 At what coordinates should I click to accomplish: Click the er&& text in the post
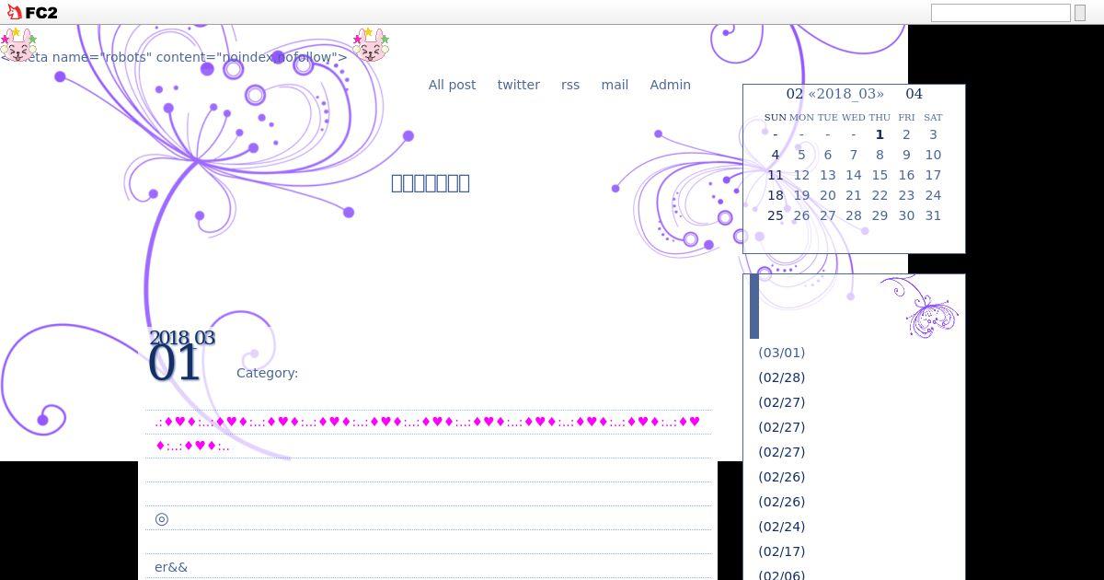tap(171, 567)
